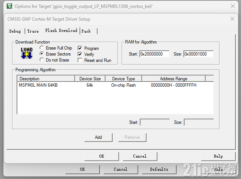Viewport: 241px width, 179px height.
Task: Edit the RAM for Algorithm Start field
Action: pos(154,54)
